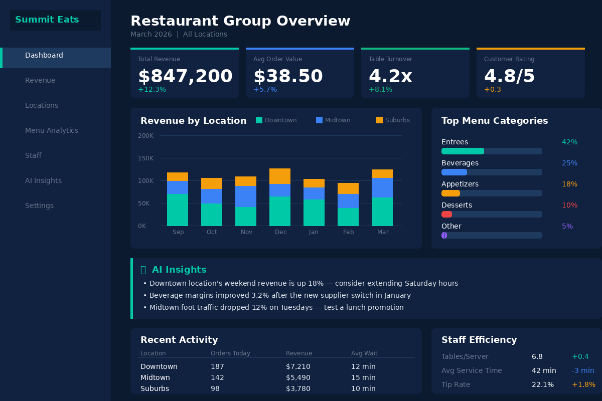Open the March 2026 date selector
The width and height of the screenshot is (602, 401).
[x=151, y=34]
